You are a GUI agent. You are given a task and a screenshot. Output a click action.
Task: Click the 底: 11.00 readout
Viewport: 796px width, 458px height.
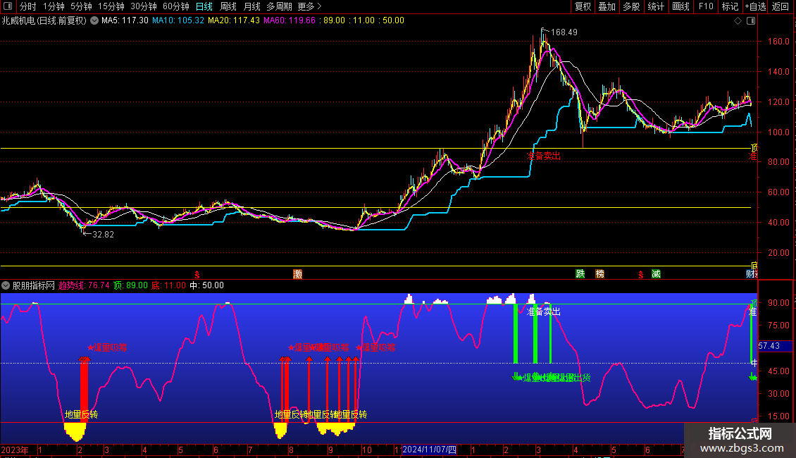coord(168,285)
